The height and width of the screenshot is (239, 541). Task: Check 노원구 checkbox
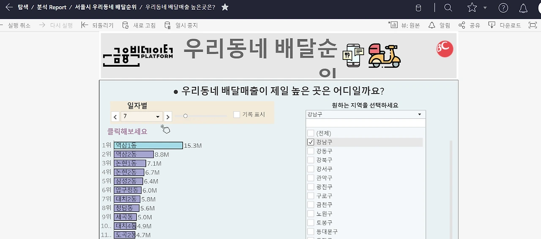tap(311, 214)
